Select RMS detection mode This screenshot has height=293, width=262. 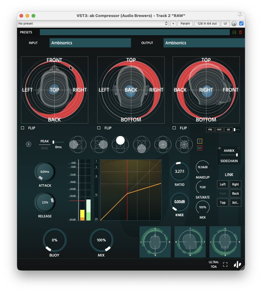tap(44, 148)
